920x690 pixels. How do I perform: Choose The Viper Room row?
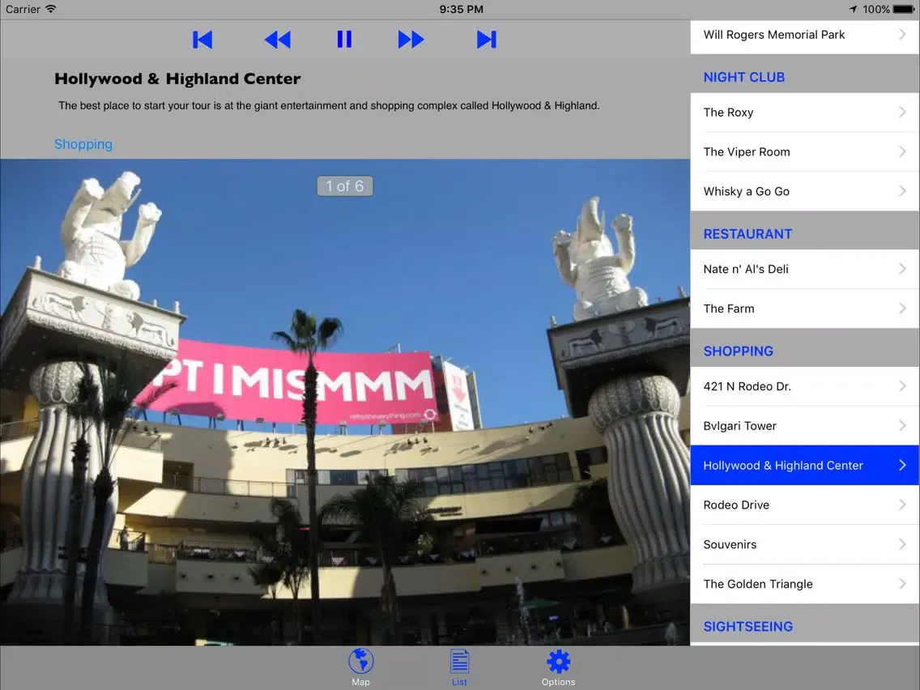tap(804, 152)
